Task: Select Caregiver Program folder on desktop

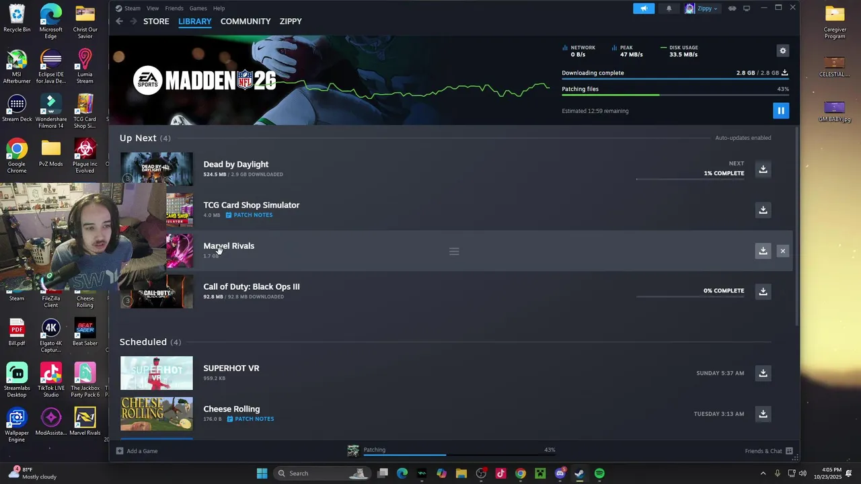Action: click(x=835, y=22)
